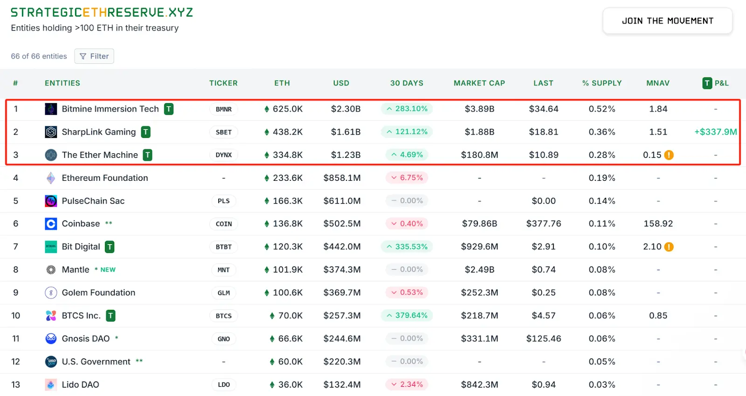Viewport: 746px width, 396px height.
Task: Click the BMNR ticker badge
Action: pyautogui.click(x=224, y=109)
